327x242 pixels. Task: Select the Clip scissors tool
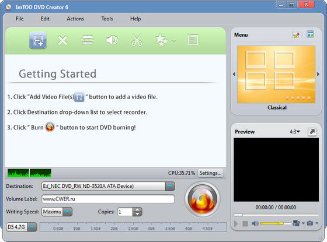pos(137,40)
